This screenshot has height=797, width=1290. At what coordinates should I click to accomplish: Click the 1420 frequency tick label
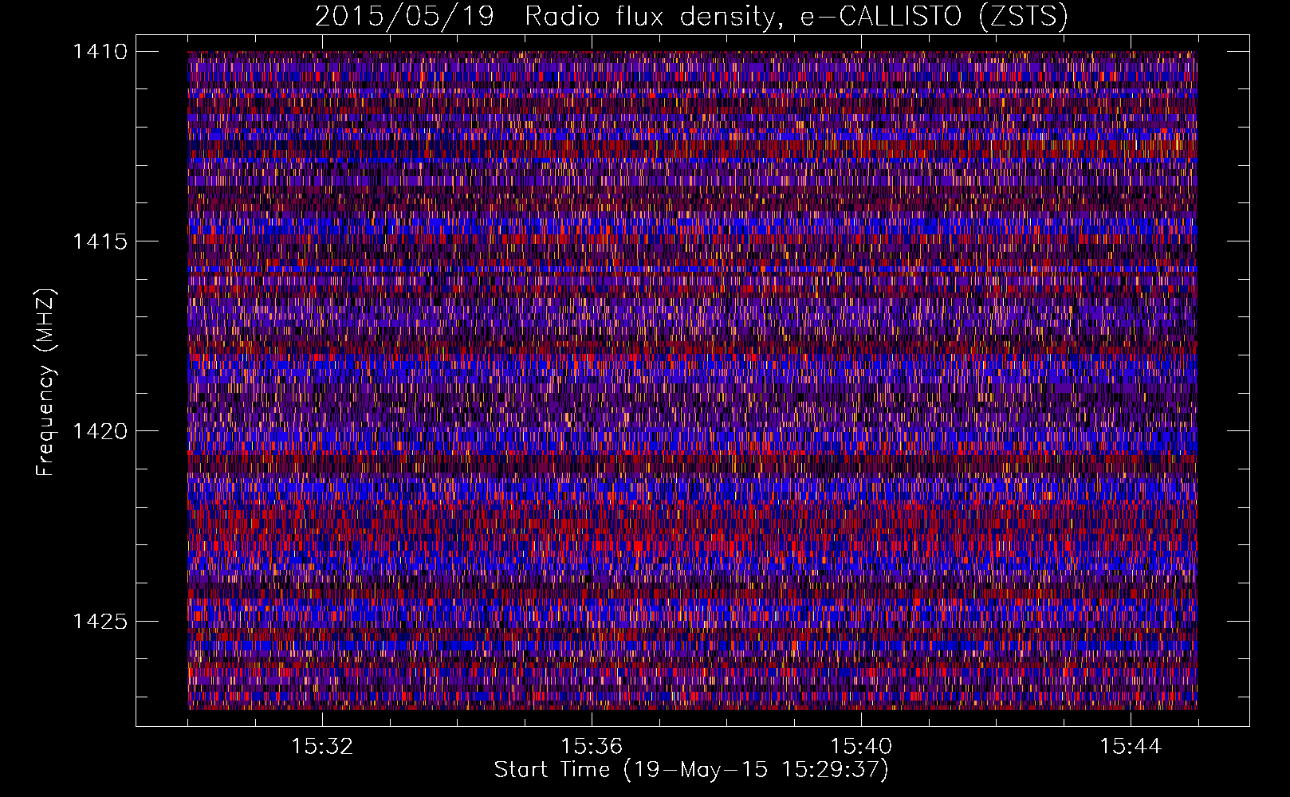click(100, 431)
